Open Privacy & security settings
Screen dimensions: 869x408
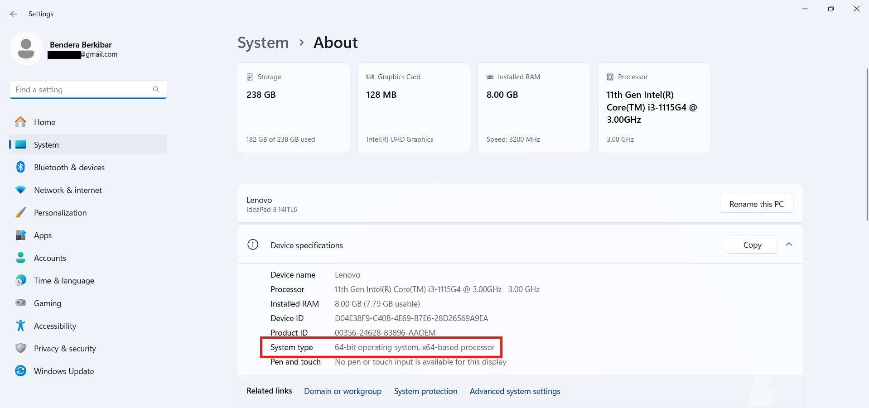click(x=65, y=349)
